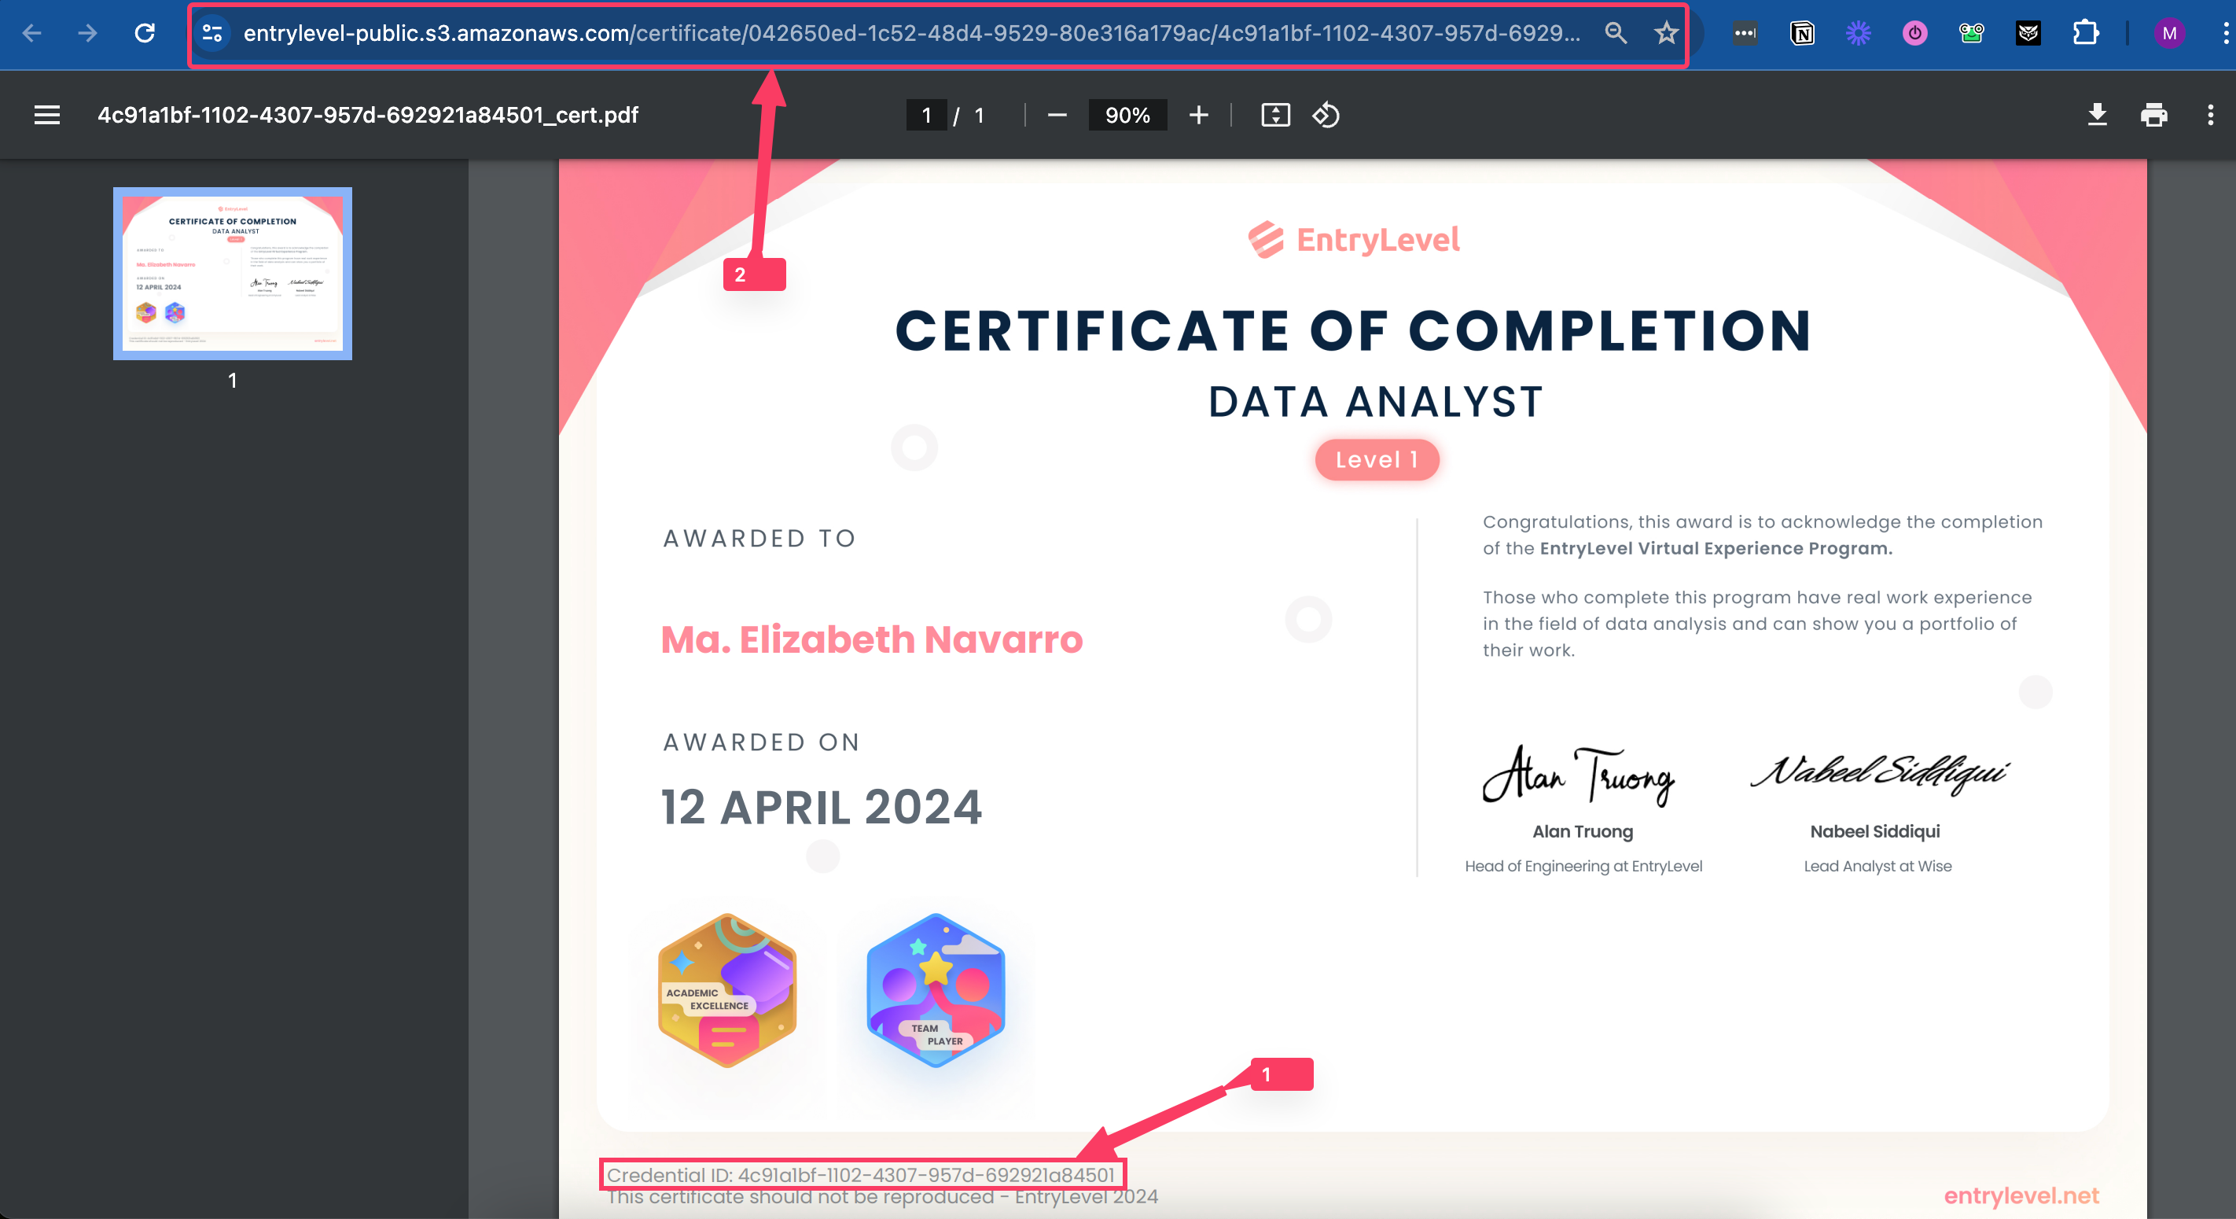
Task: Zoom in the PDF with plus button
Action: coord(1199,115)
